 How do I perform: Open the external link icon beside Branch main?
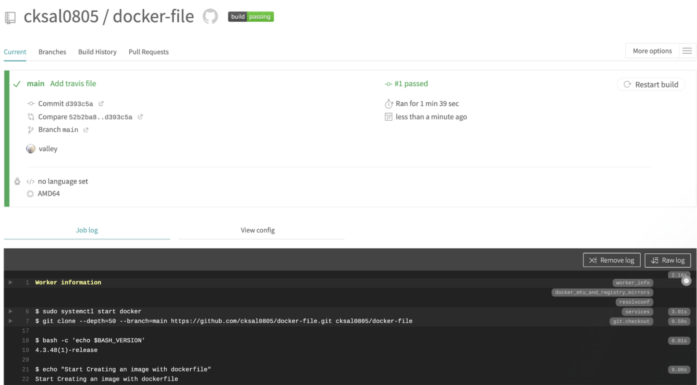tap(86, 130)
